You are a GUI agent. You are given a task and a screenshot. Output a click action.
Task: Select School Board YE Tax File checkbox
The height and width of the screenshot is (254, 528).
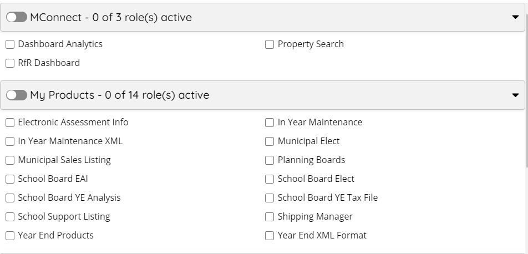[270, 198]
